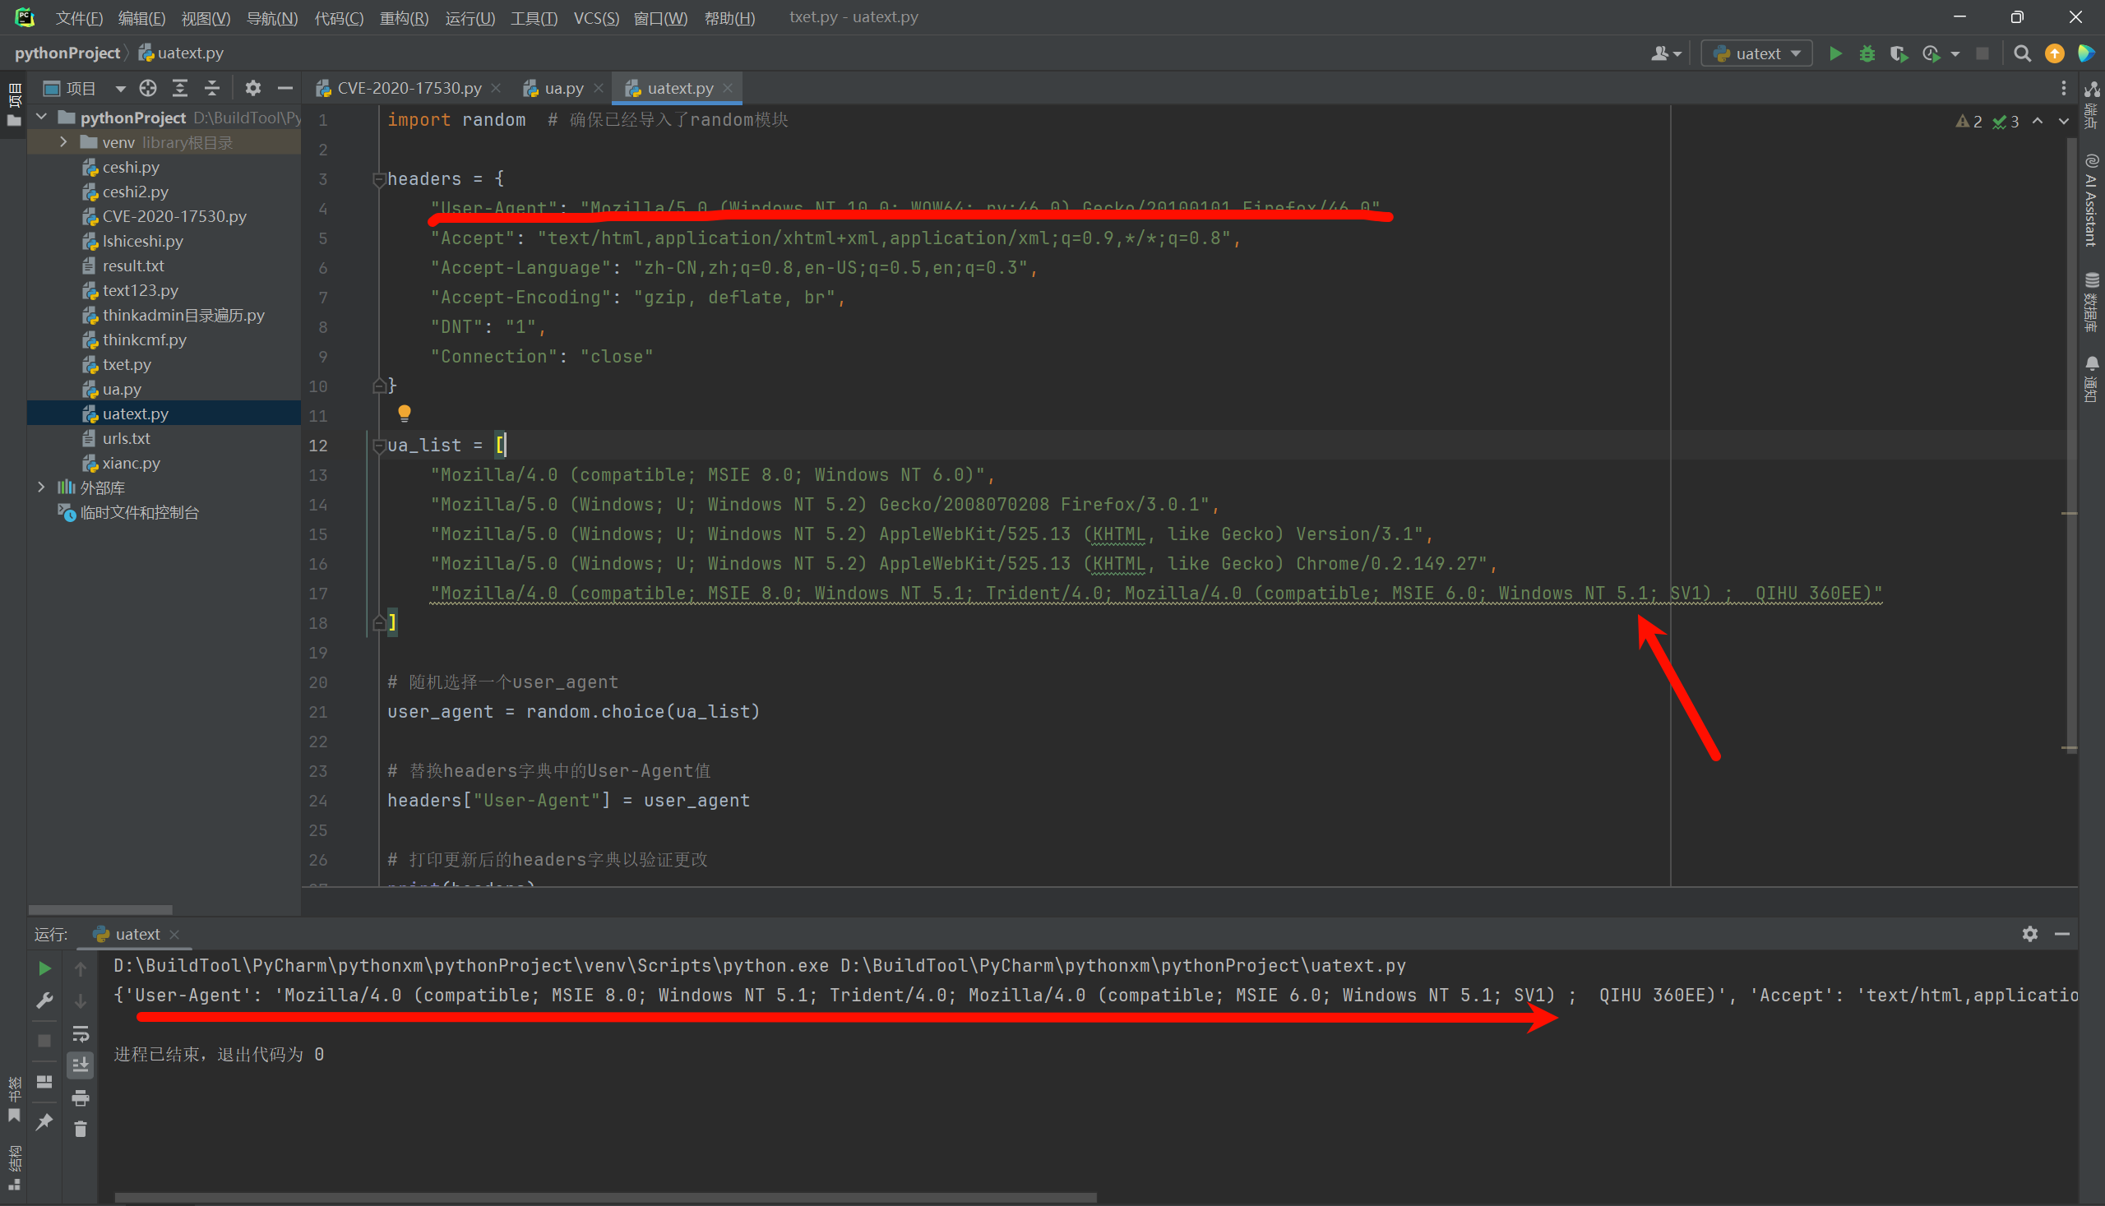Open the user account icon in the toolbar
Image resolution: width=2105 pixels, height=1206 pixels.
[x=1665, y=53]
